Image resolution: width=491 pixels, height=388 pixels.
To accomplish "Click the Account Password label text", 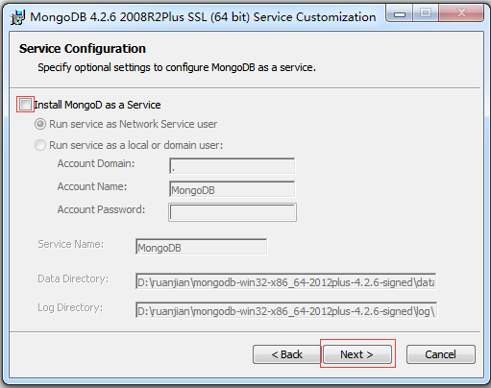I will coord(101,209).
